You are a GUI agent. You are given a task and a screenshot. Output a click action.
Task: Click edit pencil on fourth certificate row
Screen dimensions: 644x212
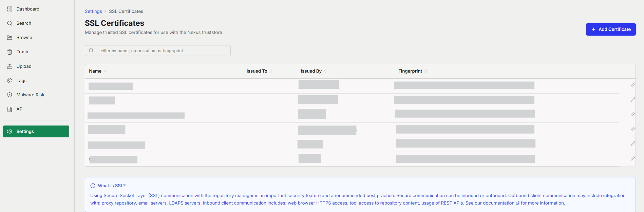coord(633,129)
